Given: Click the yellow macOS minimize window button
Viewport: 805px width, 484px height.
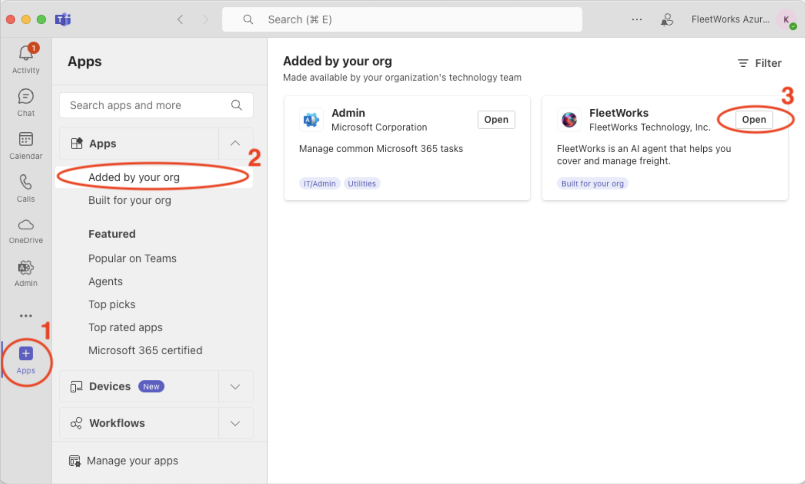Looking at the screenshot, I should pos(26,19).
